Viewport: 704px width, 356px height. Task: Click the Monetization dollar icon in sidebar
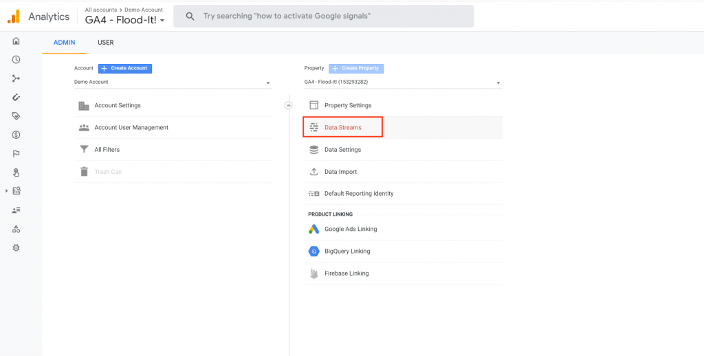(x=16, y=135)
